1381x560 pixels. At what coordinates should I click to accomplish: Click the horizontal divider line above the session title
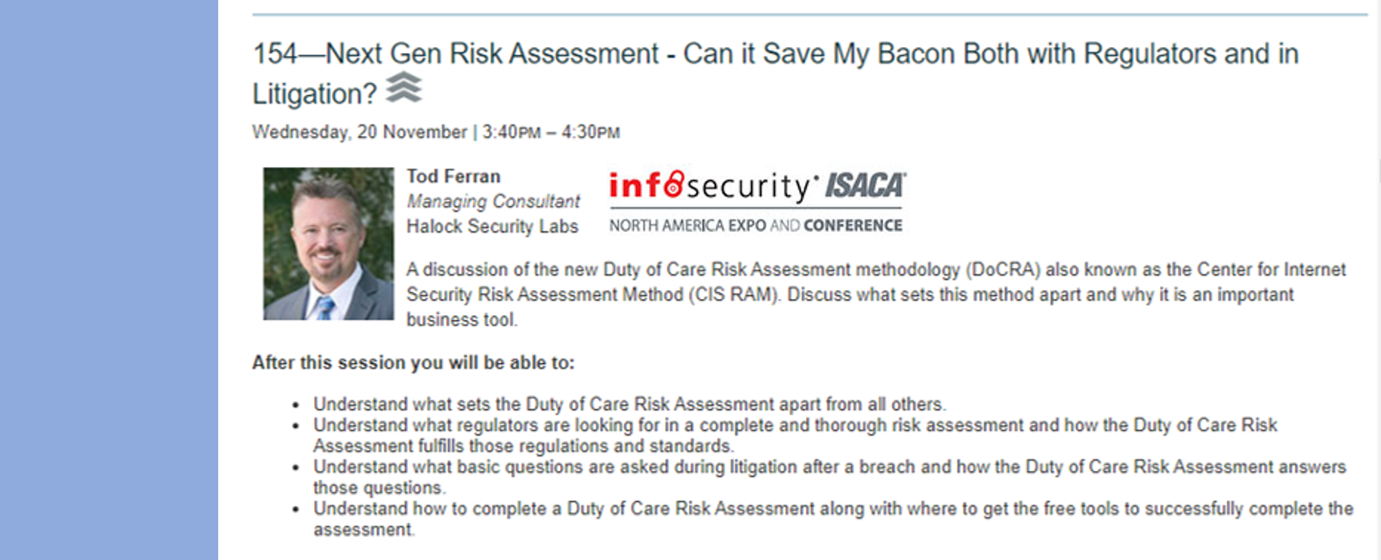coord(810,15)
